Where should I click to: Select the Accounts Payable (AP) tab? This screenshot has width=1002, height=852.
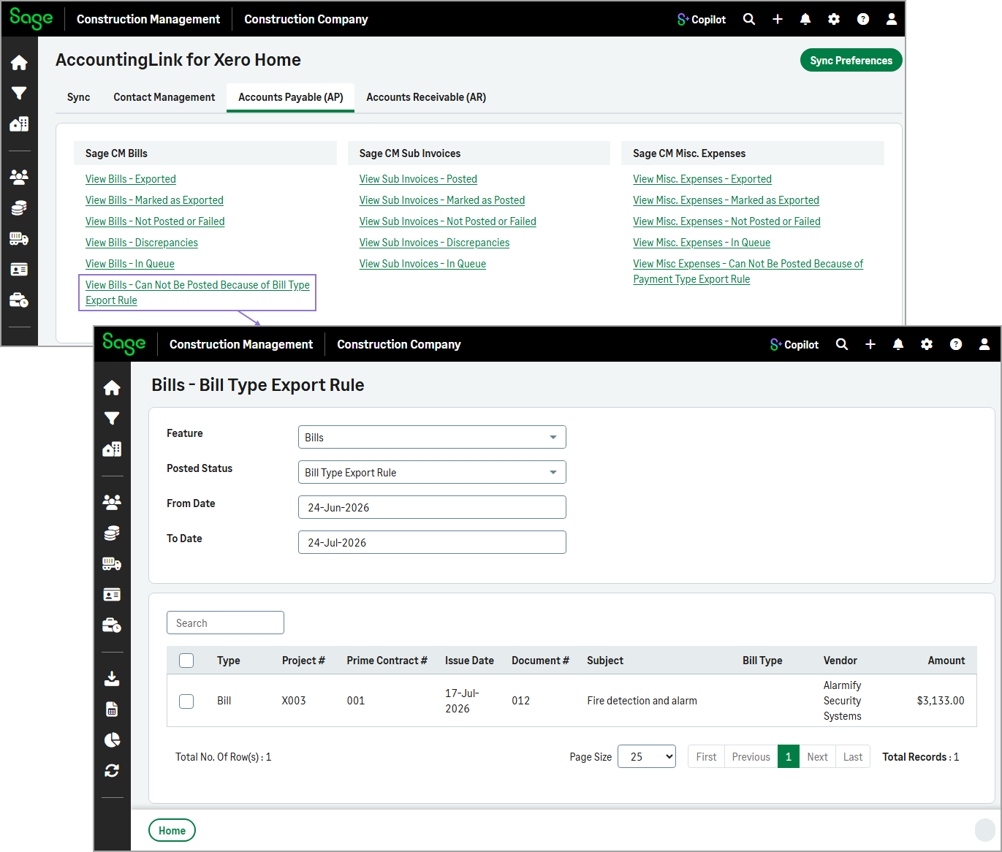[291, 97]
